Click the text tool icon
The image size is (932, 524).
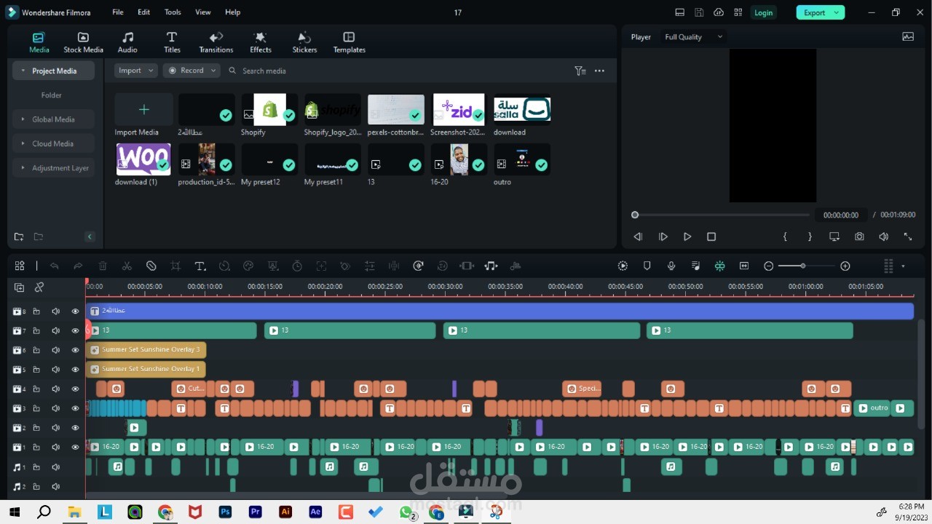200,266
